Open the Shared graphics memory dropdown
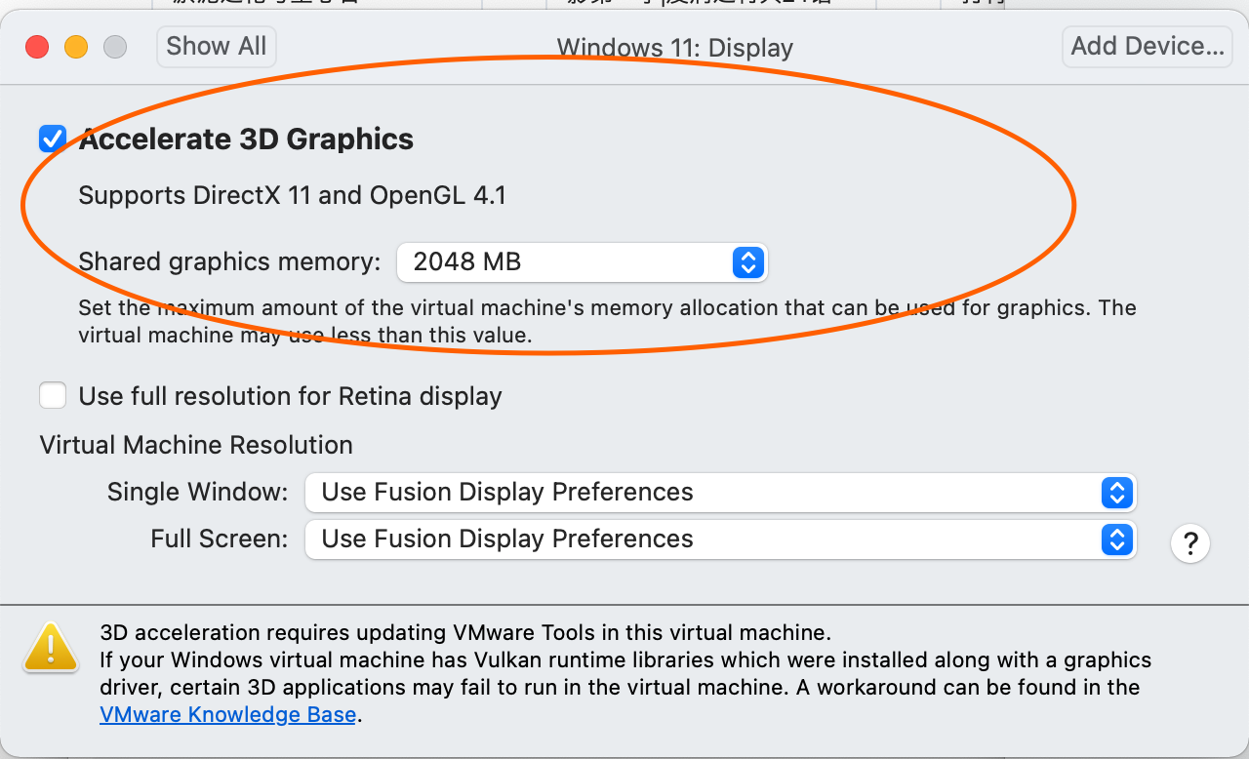This screenshot has height=759, width=1249. (583, 261)
